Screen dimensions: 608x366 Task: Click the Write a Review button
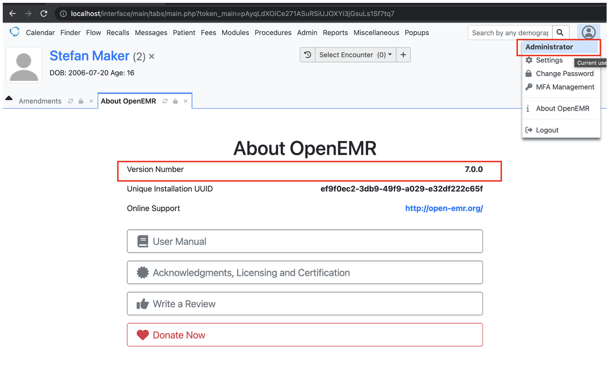point(305,304)
